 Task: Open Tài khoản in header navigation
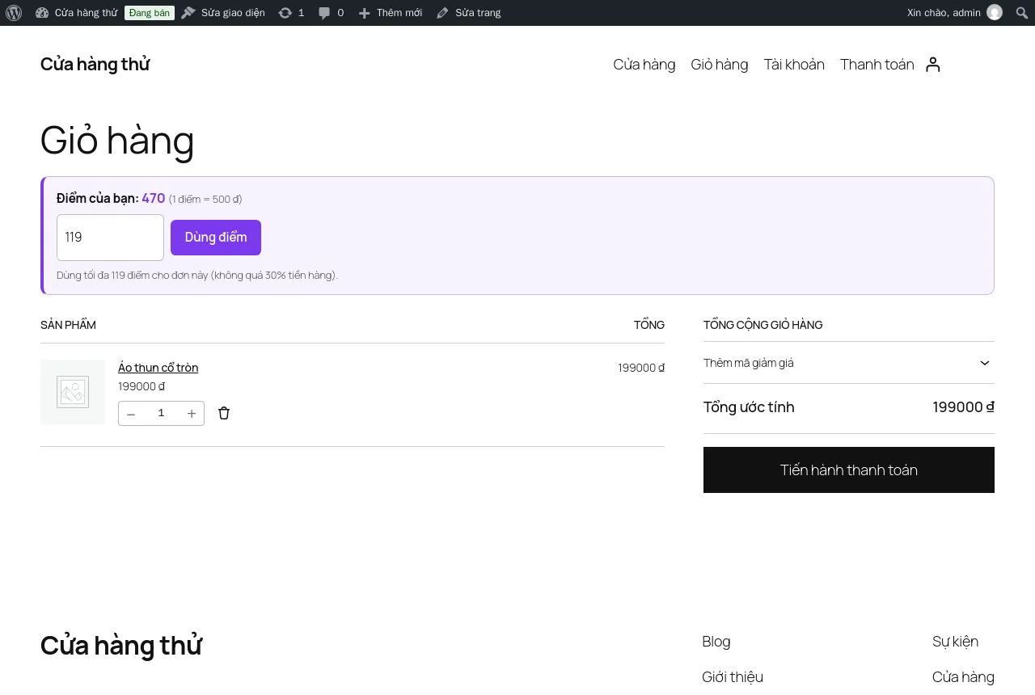(x=794, y=65)
